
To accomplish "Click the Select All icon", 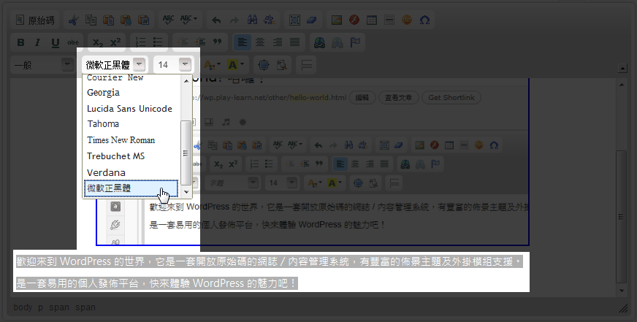I will (x=294, y=20).
